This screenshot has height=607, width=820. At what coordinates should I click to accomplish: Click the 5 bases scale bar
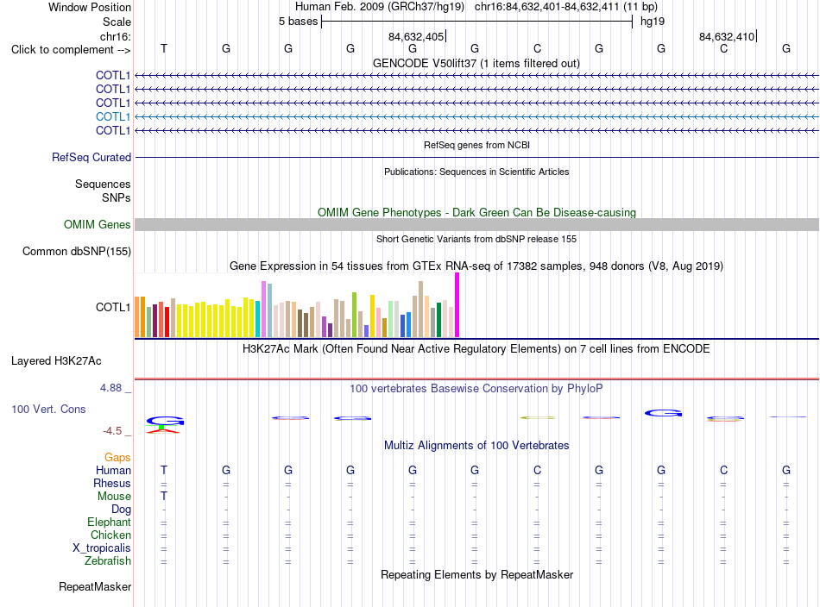476,22
